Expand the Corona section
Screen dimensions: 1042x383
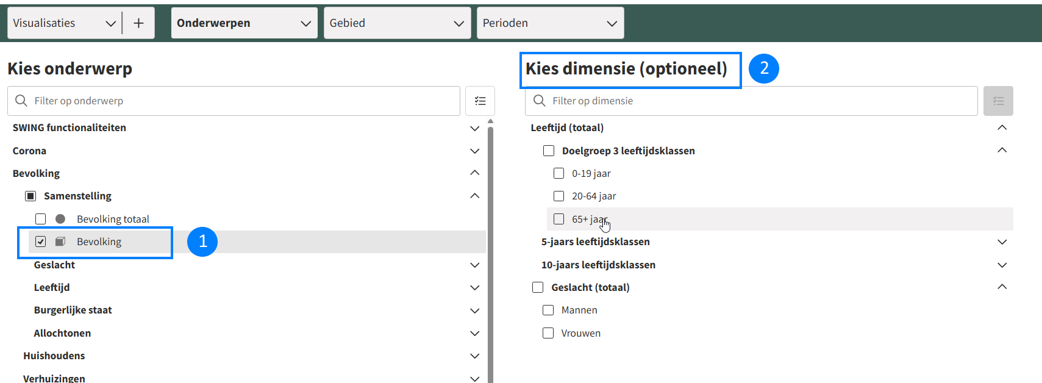pyautogui.click(x=474, y=151)
